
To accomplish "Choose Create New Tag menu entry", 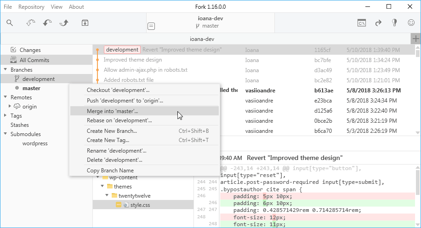I will point(144,140).
